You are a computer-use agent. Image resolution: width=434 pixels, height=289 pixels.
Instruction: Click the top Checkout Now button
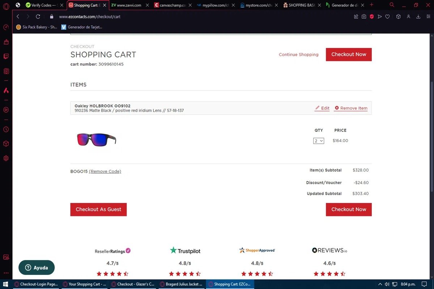(x=349, y=55)
